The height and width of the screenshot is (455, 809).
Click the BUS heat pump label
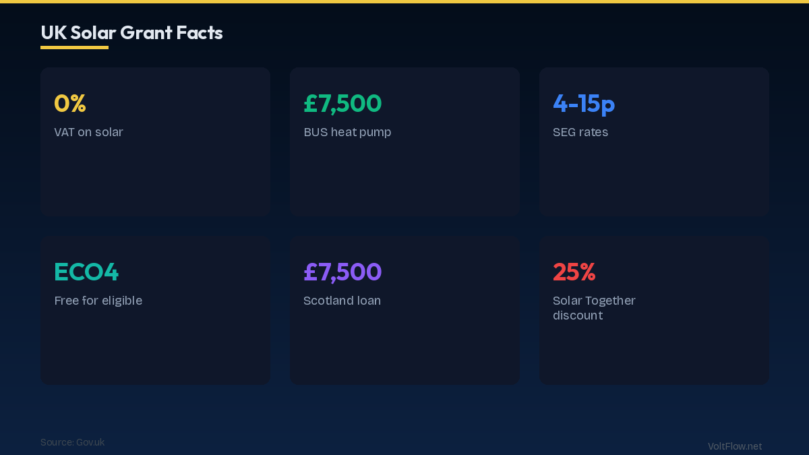[x=347, y=132]
